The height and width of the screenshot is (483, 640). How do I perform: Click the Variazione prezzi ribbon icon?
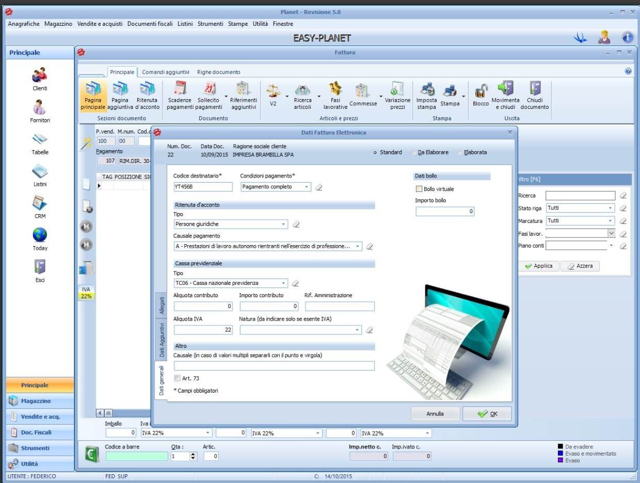coord(397,89)
